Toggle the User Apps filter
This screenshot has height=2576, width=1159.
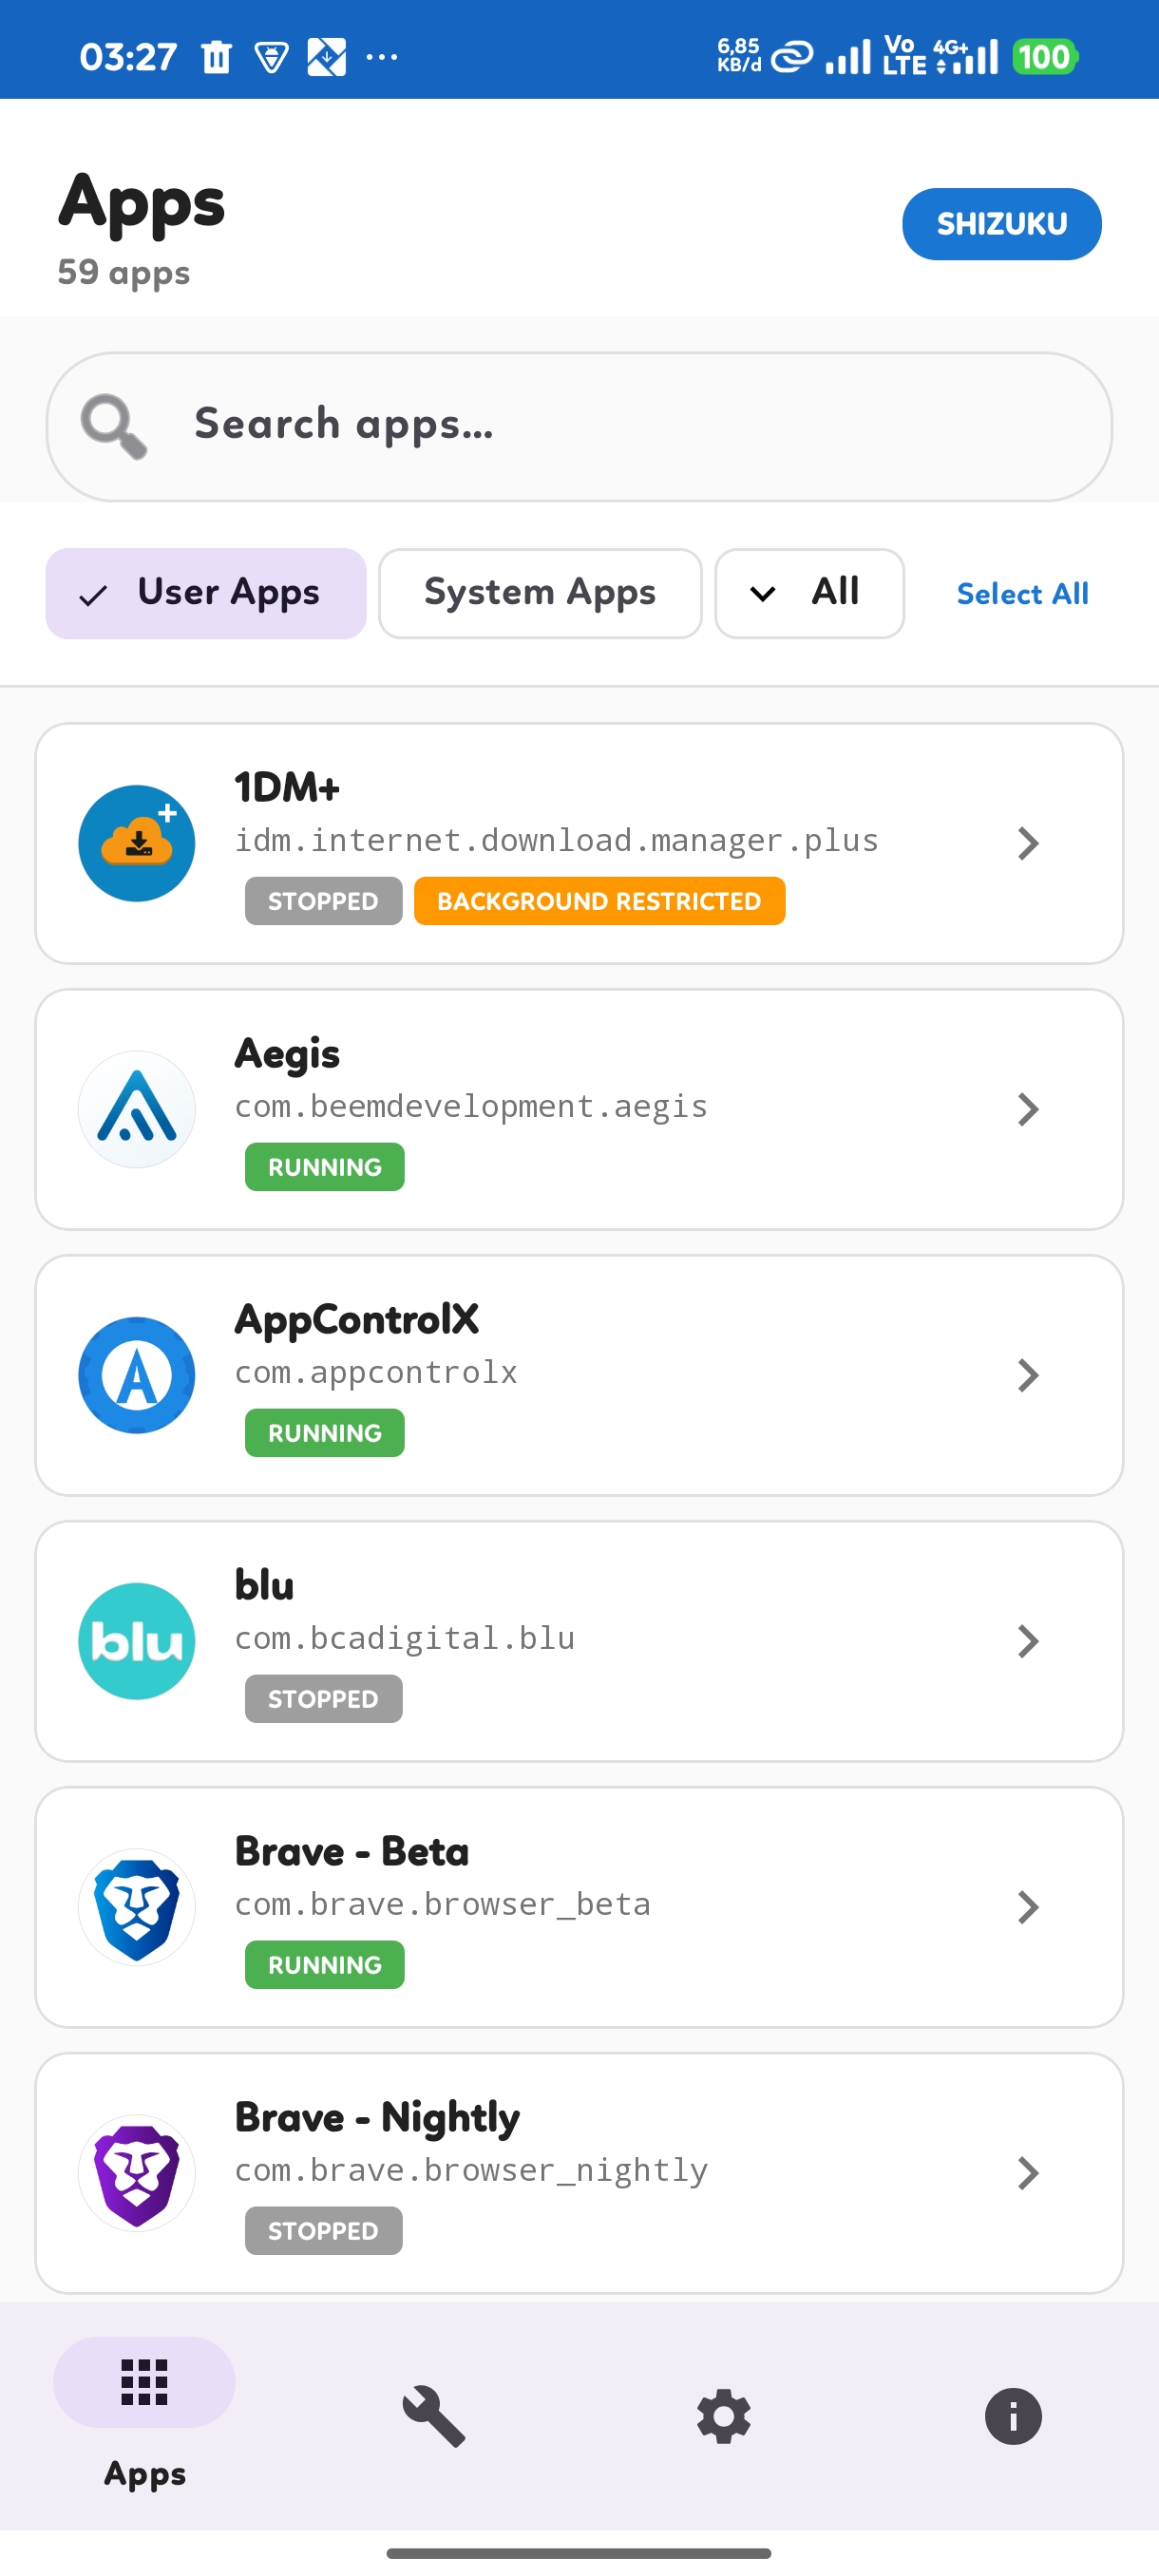tap(205, 592)
